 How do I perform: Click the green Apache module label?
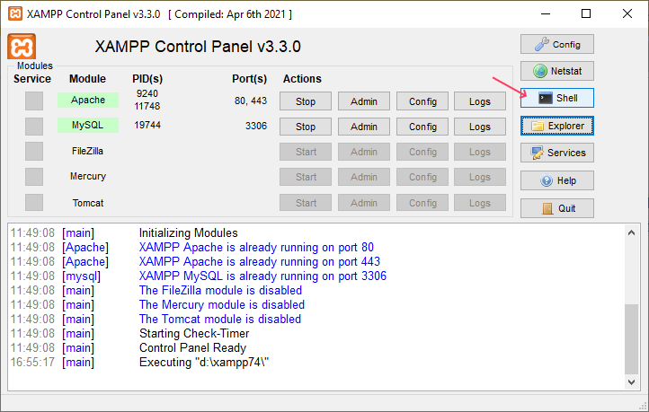point(88,100)
